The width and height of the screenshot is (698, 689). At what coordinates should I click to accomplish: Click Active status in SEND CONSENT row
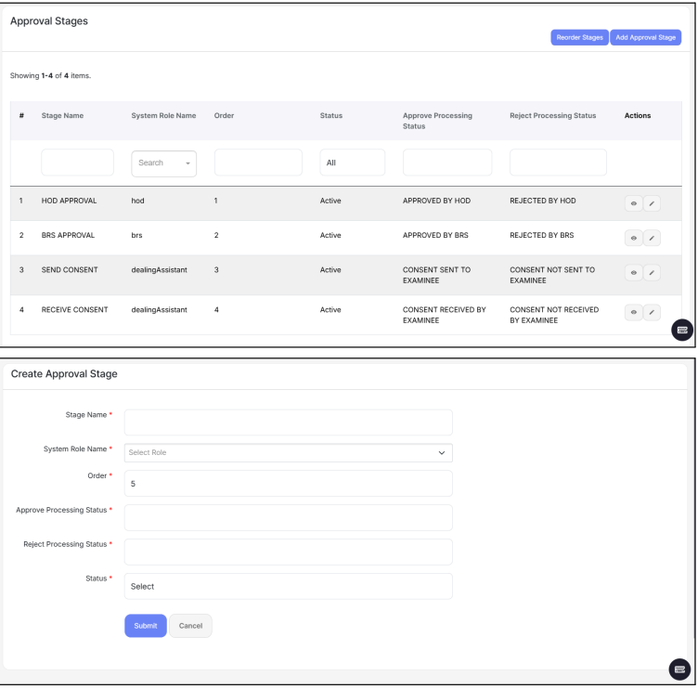[330, 270]
